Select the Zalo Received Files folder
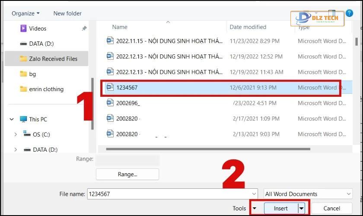Viewport: 363px width, 216px height. 46,59
